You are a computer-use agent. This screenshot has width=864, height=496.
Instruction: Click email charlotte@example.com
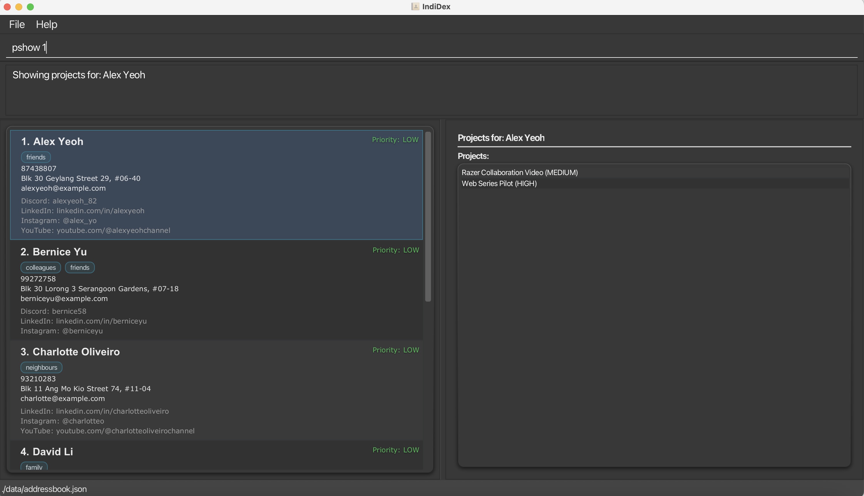63,398
